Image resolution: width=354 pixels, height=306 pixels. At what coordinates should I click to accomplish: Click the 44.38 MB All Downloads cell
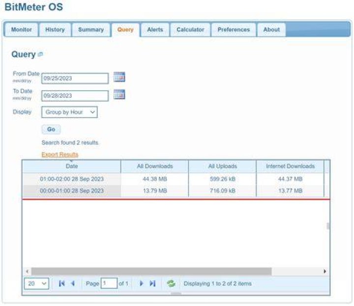[155, 179]
